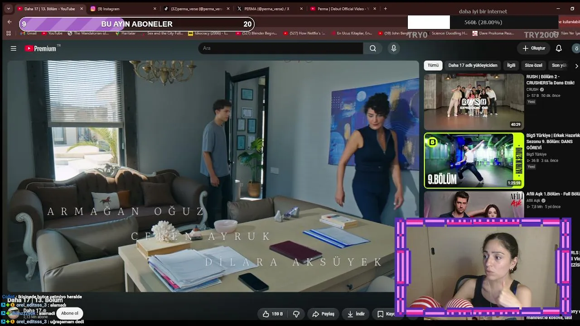Open Afili Aşk 1.Bölüm thumbnail

pyautogui.click(x=474, y=204)
